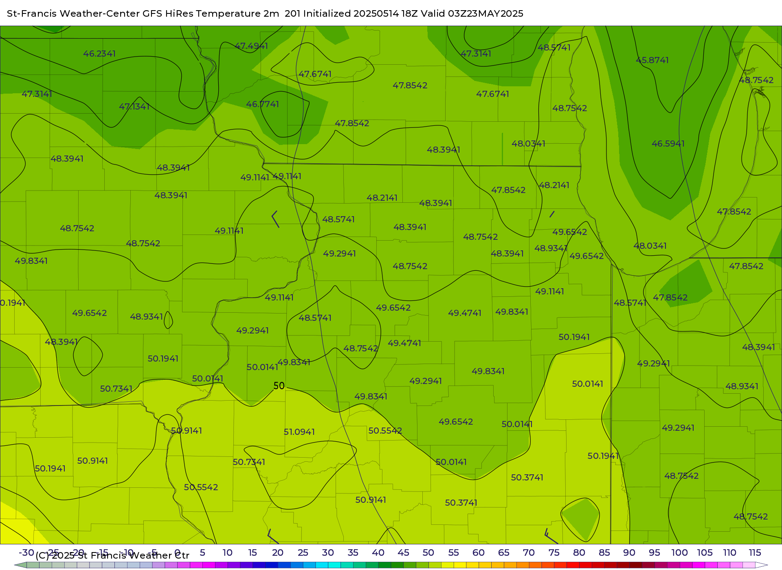This screenshot has height=570, width=782.
Task: Click the 46.7741 temperature value
Action: click(262, 104)
